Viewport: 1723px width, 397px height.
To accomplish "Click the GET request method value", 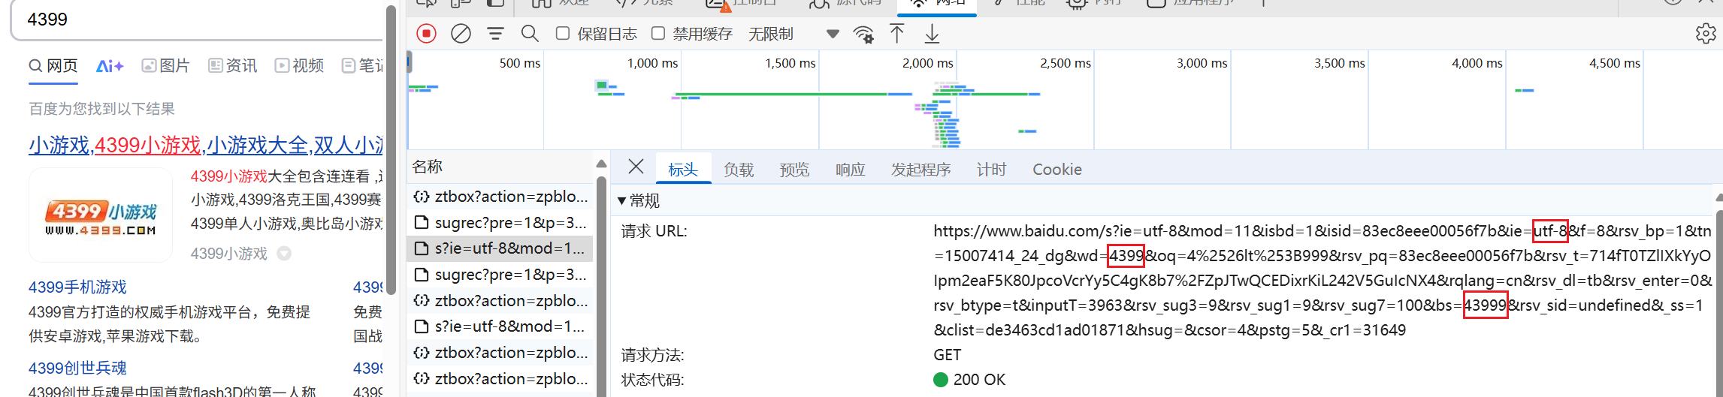I will [x=948, y=355].
